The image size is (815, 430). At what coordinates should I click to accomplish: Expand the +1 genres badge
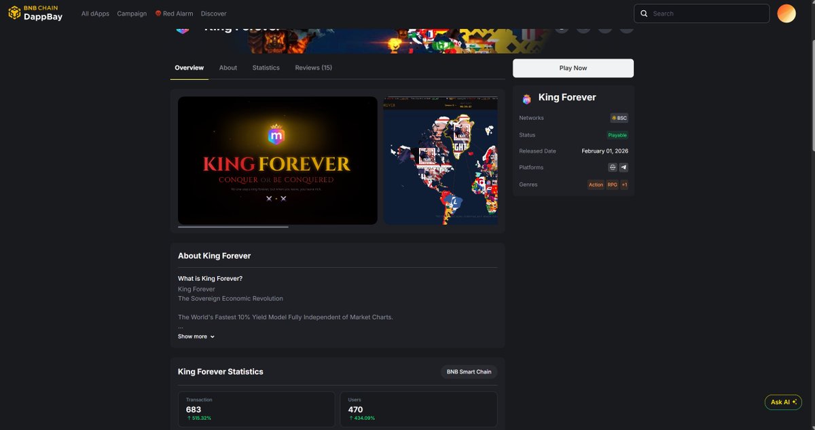(x=624, y=184)
